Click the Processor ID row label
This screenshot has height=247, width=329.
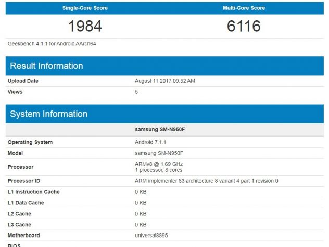tap(24, 181)
